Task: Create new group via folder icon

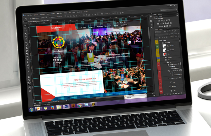Action: click(176, 94)
